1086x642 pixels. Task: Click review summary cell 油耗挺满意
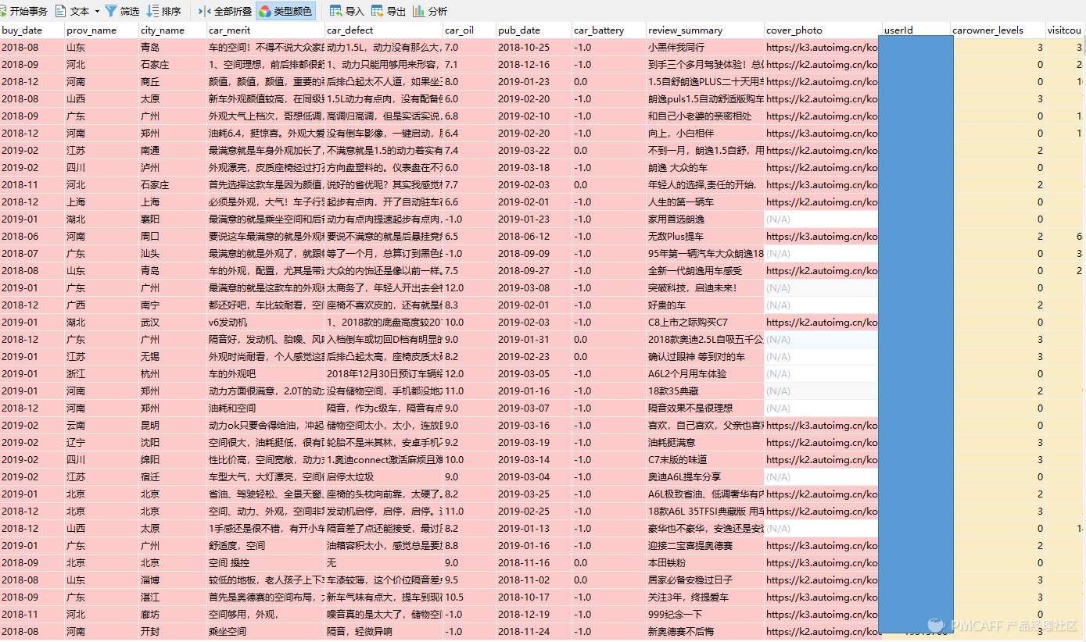pyautogui.click(x=705, y=443)
